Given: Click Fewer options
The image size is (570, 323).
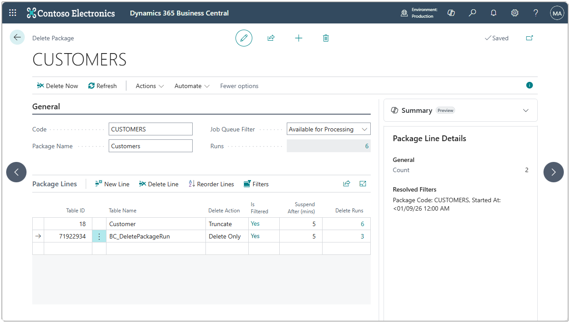Looking at the screenshot, I should point(239,86).
